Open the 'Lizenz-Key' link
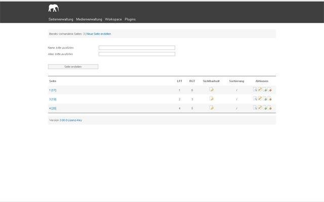 tap(75, 120)
